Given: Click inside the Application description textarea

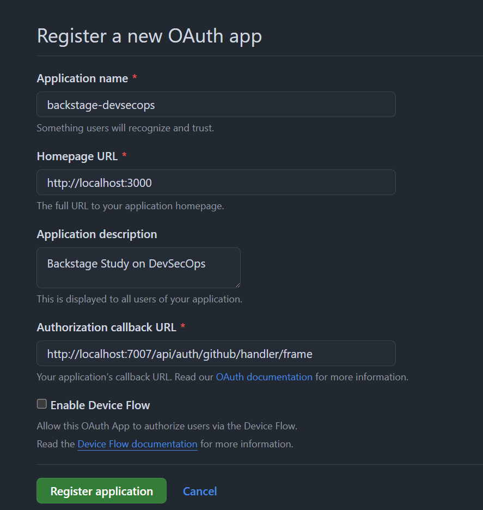Looking at the screenshot, I should pos(138,268).
